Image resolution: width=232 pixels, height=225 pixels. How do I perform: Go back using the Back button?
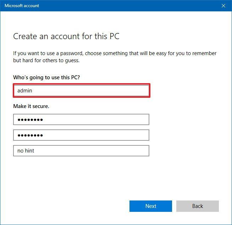[x=197, y=206]
